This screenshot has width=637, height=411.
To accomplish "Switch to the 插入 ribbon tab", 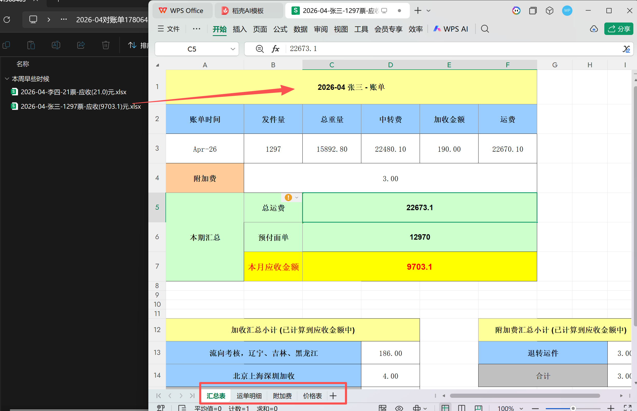I will click(240, 29).
